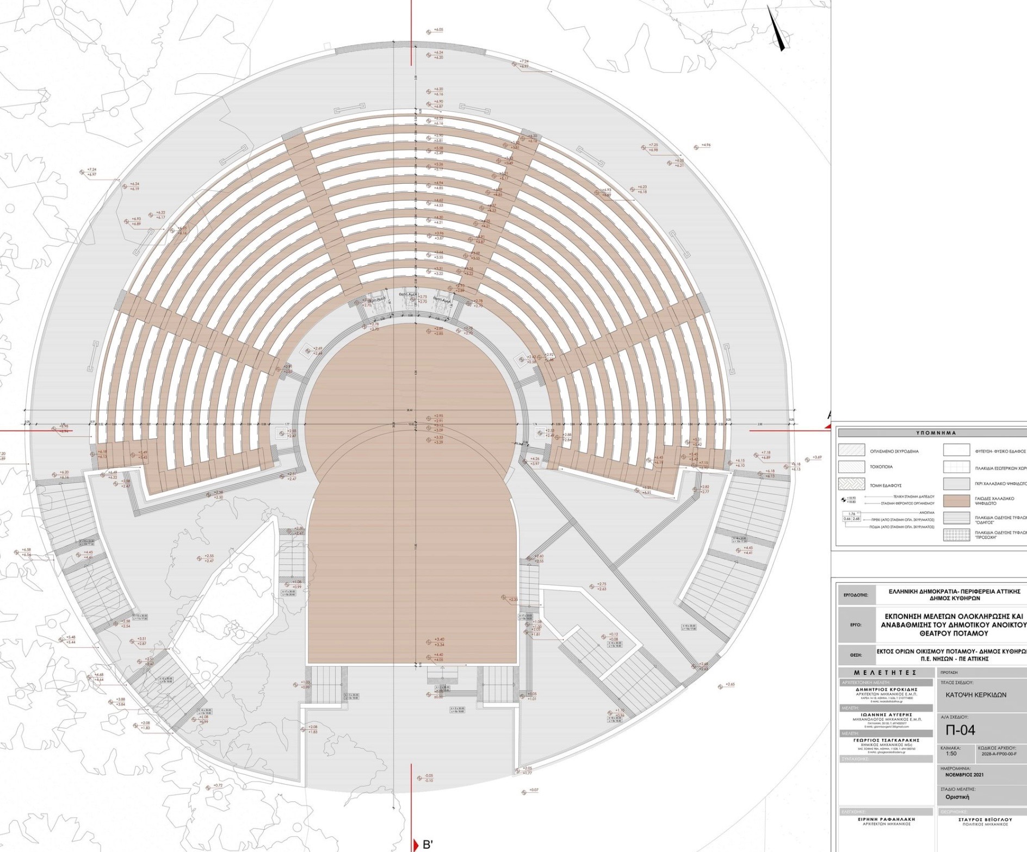Click the grey ΓΚΡΙ ΧΑΛΑΖΙΑΚΟ swatch in legend
The width and height of the screenshot is (1027, 852).
point(956,484)
